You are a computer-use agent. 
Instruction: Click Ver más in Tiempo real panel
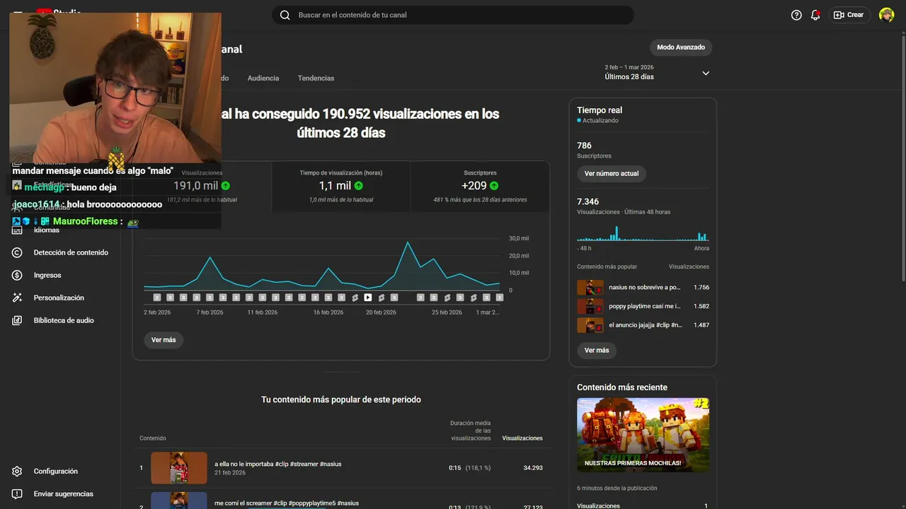(597, 350)
